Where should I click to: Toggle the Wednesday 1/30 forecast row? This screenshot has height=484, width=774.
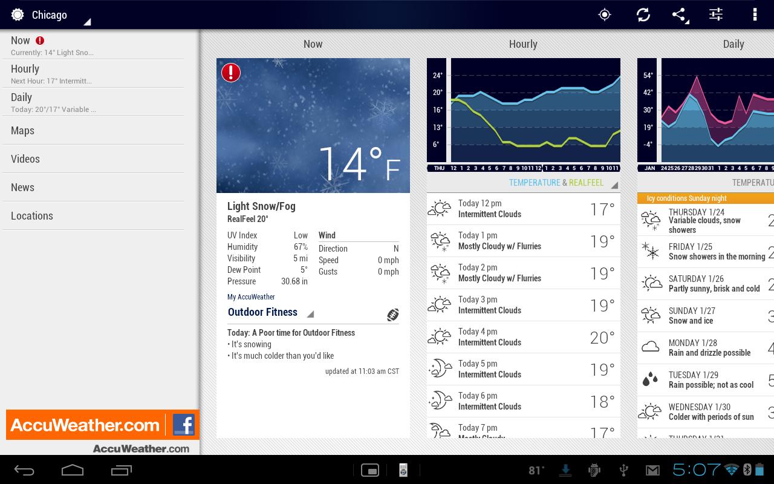pyautogui.click(x=704, y=412)
